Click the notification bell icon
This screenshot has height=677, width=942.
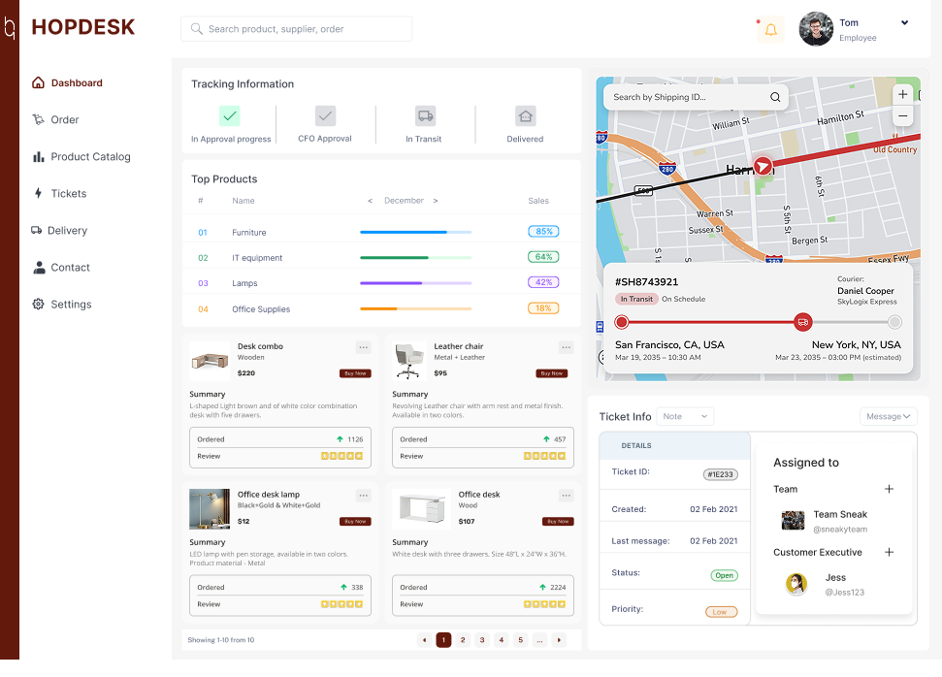pyautogui.click(x=771, y=30)
